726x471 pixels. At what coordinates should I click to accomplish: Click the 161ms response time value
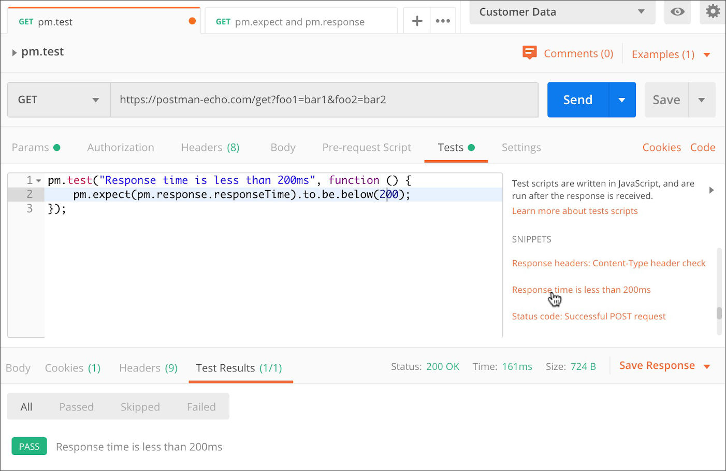click(x=517, y=366)
